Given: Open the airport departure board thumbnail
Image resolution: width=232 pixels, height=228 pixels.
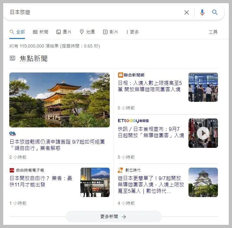Looking at the screenshot, I should point(203,87).
